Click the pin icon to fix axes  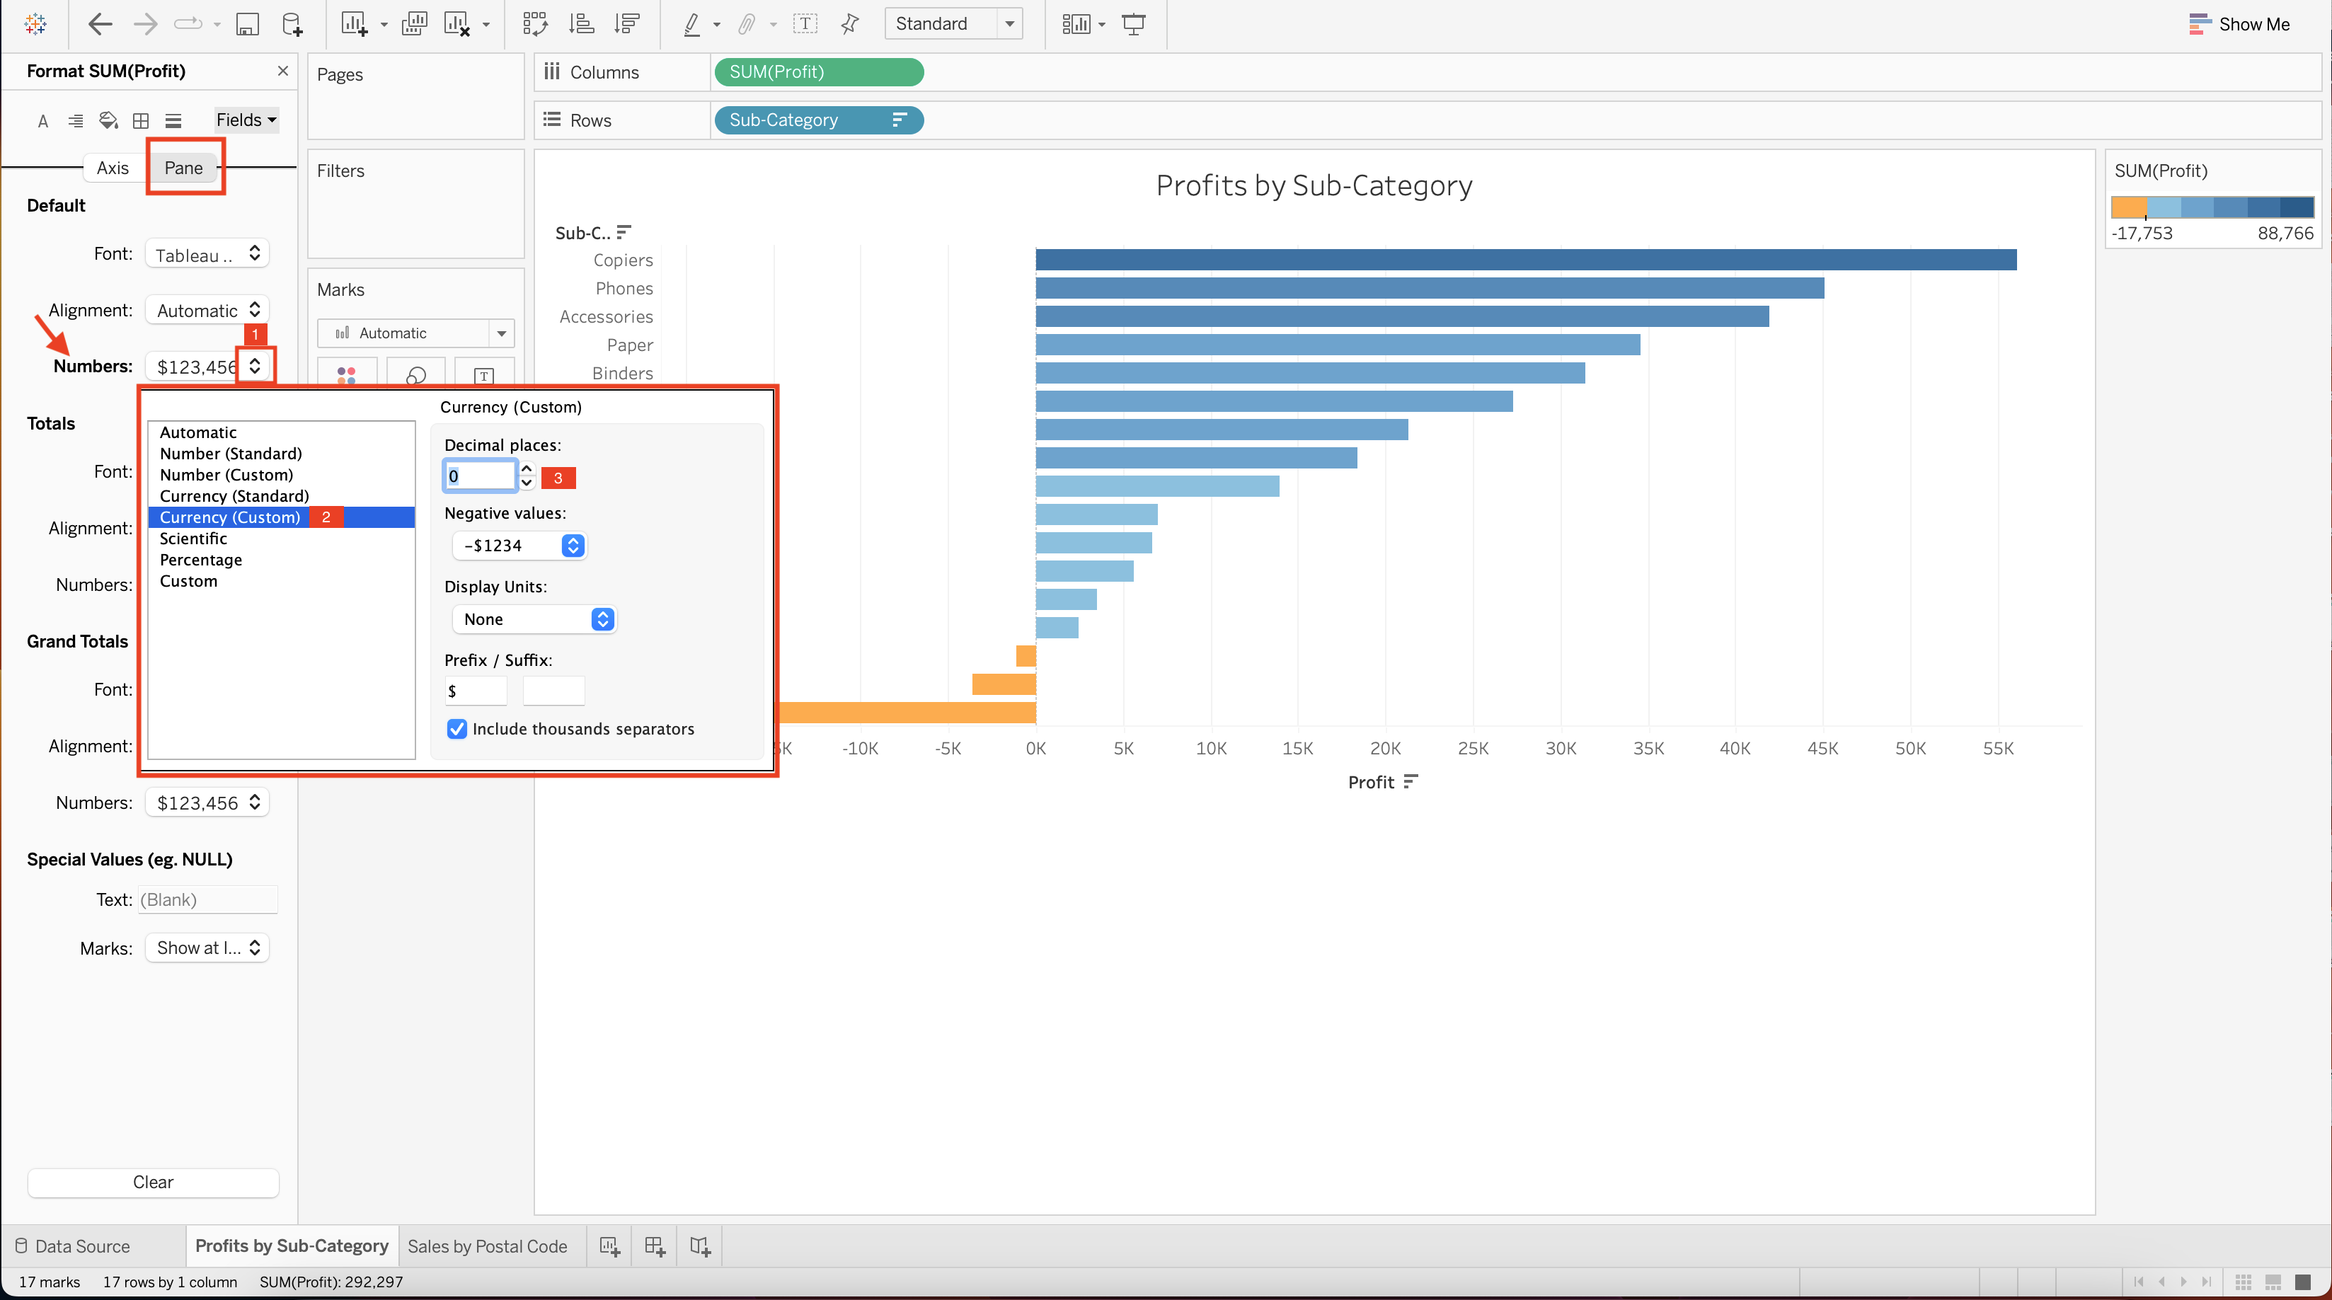pyautogui.click(x=849, y=25)
